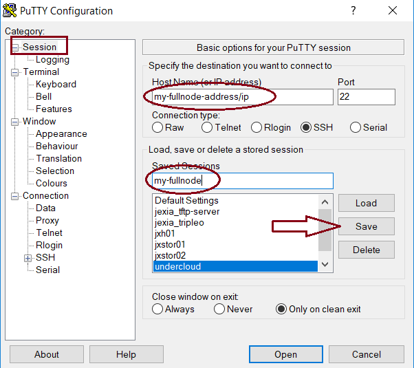The image size is (414, 368).
Task: Select undercloud saved session
Action: [x=235, y=266]
